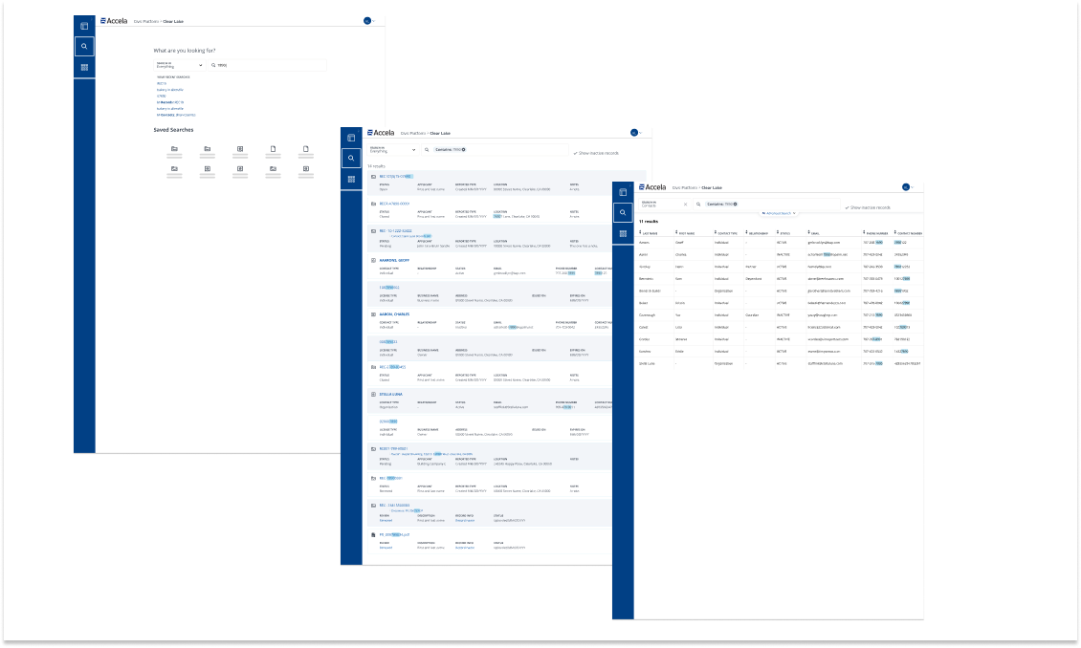The image size is (1081, 648).
Task: Clear the 'Contacts' search-in selection with X
Action: [x=685, y=205]
